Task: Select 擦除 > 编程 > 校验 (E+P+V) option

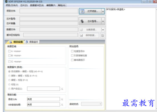Action: click(x=9, y=76)
